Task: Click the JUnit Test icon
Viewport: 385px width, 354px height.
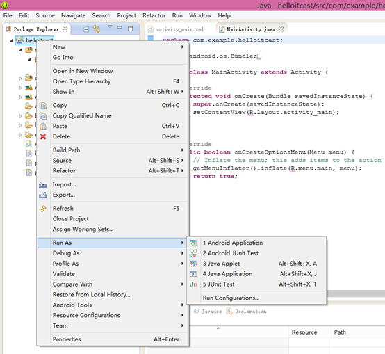Action: pyautogui.click(x=193, y=284)
